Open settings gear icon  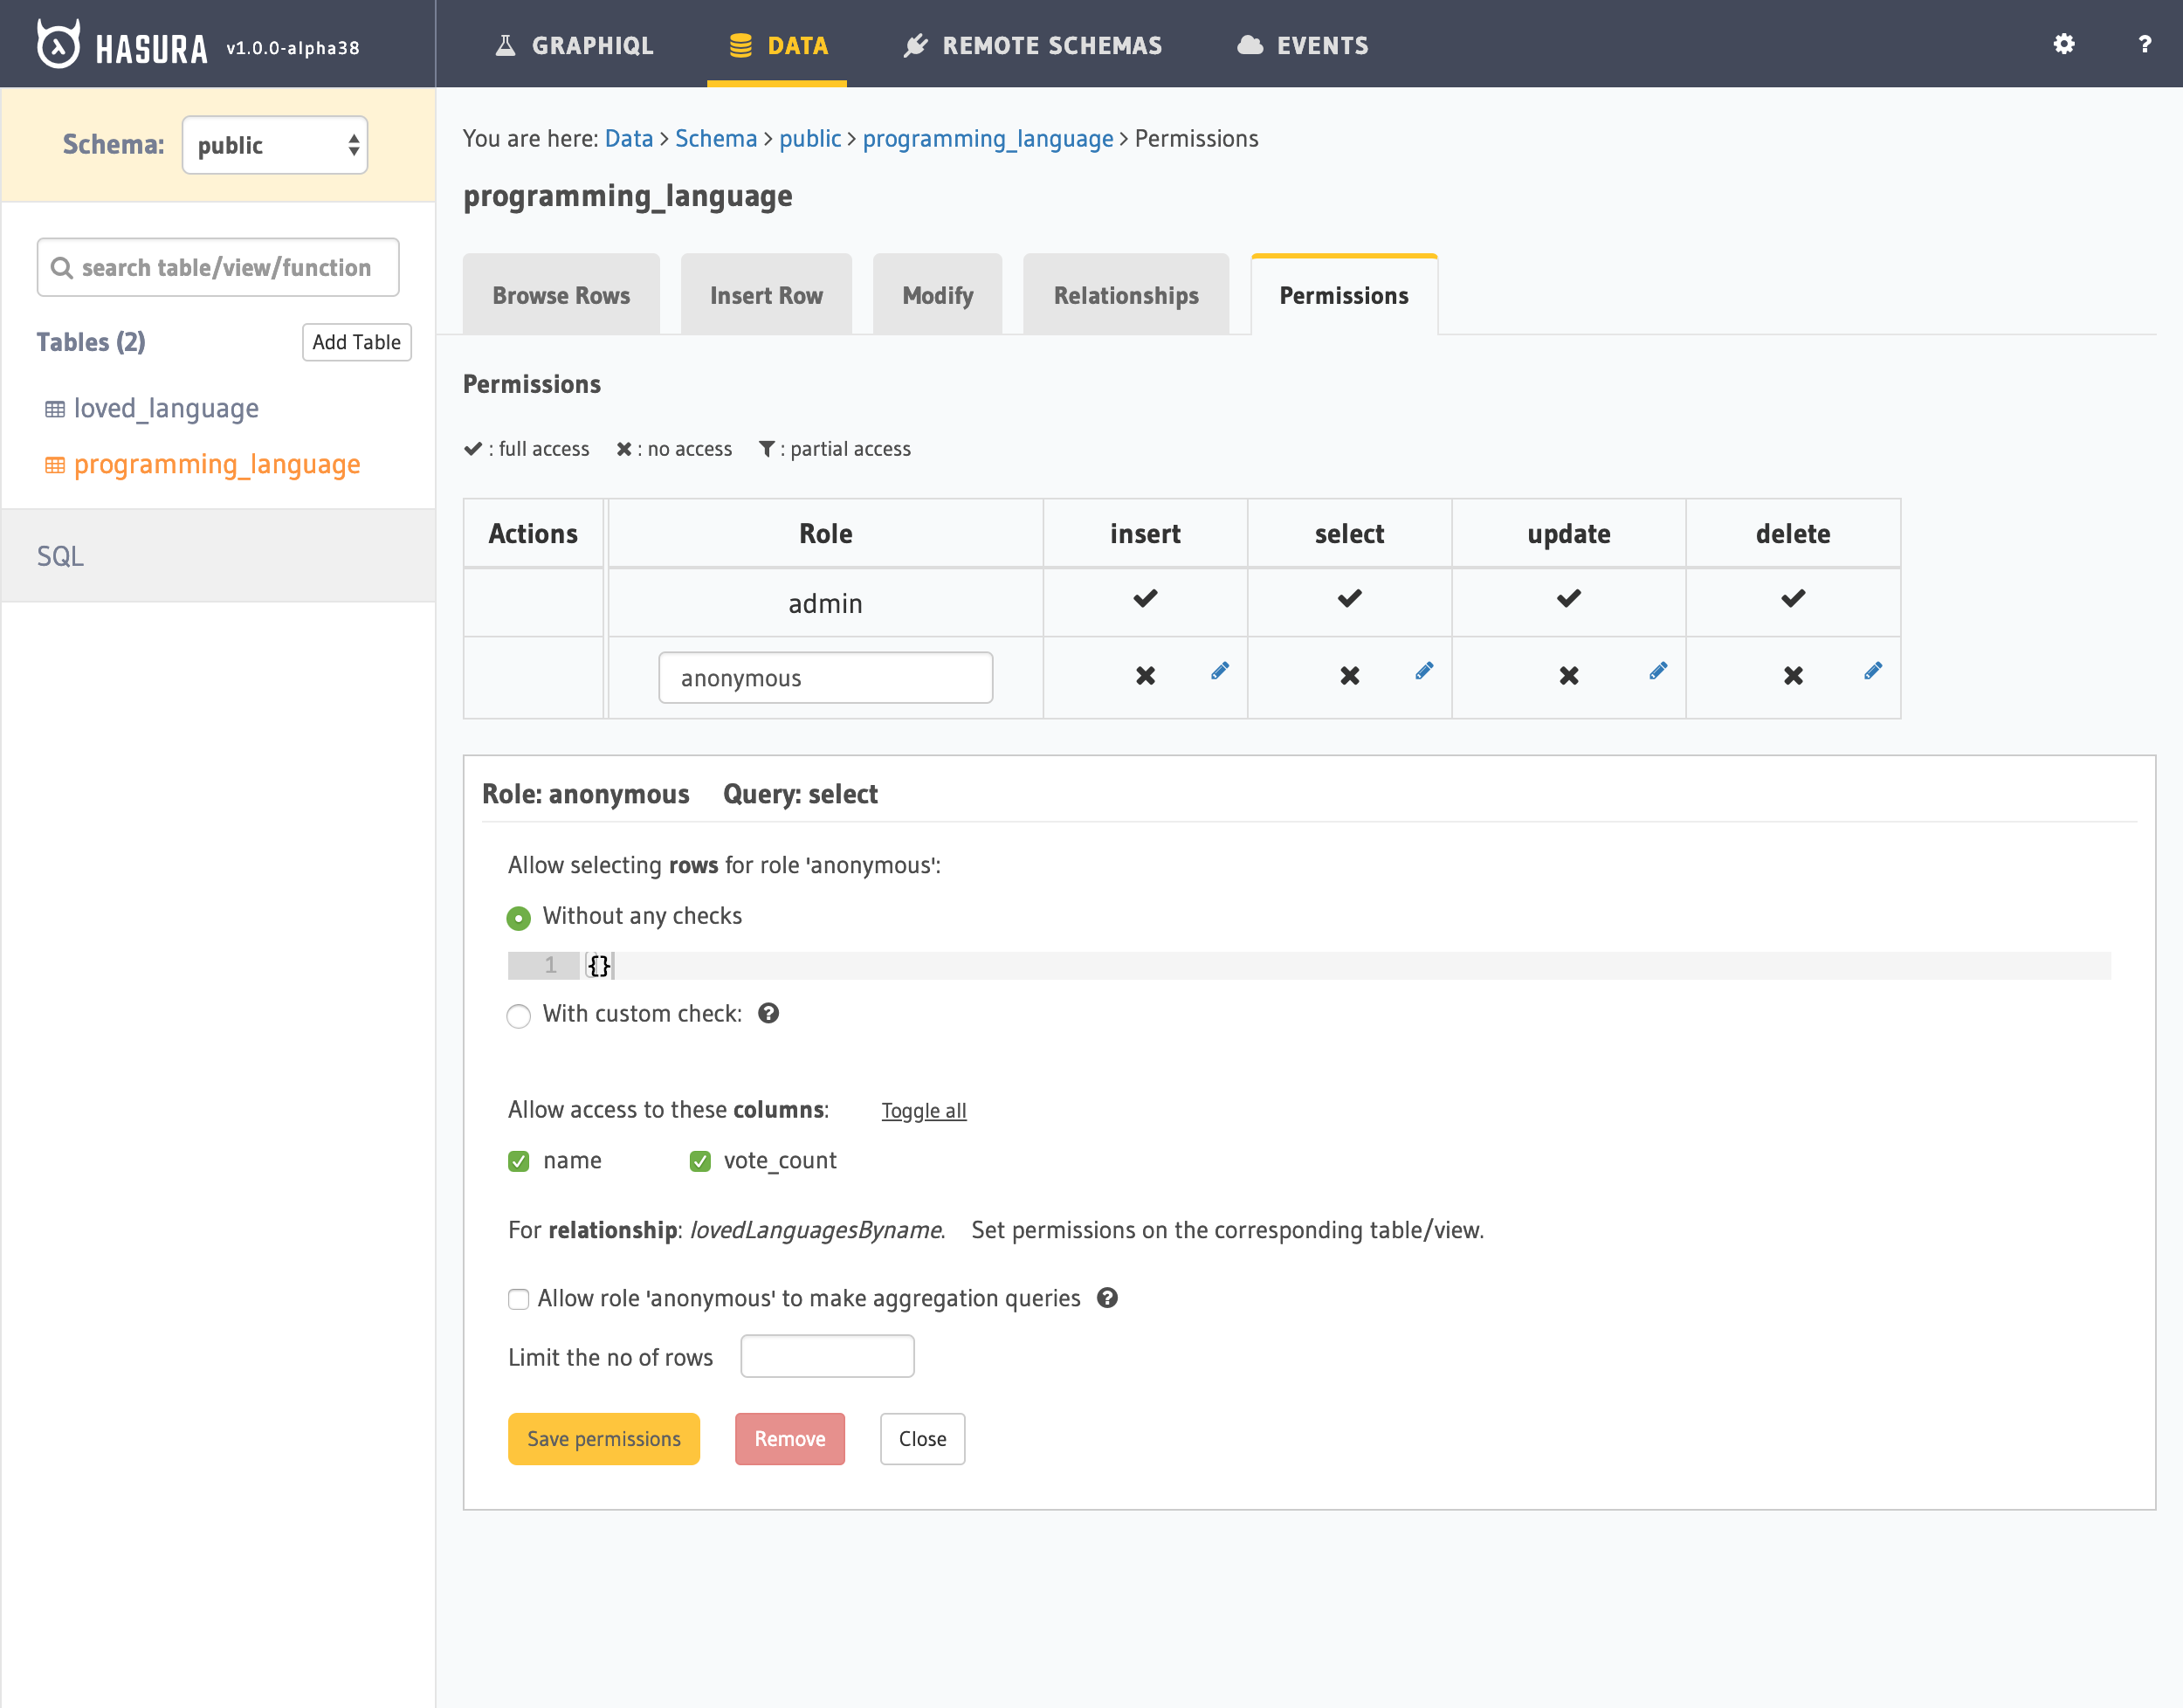pos(2063,44)
